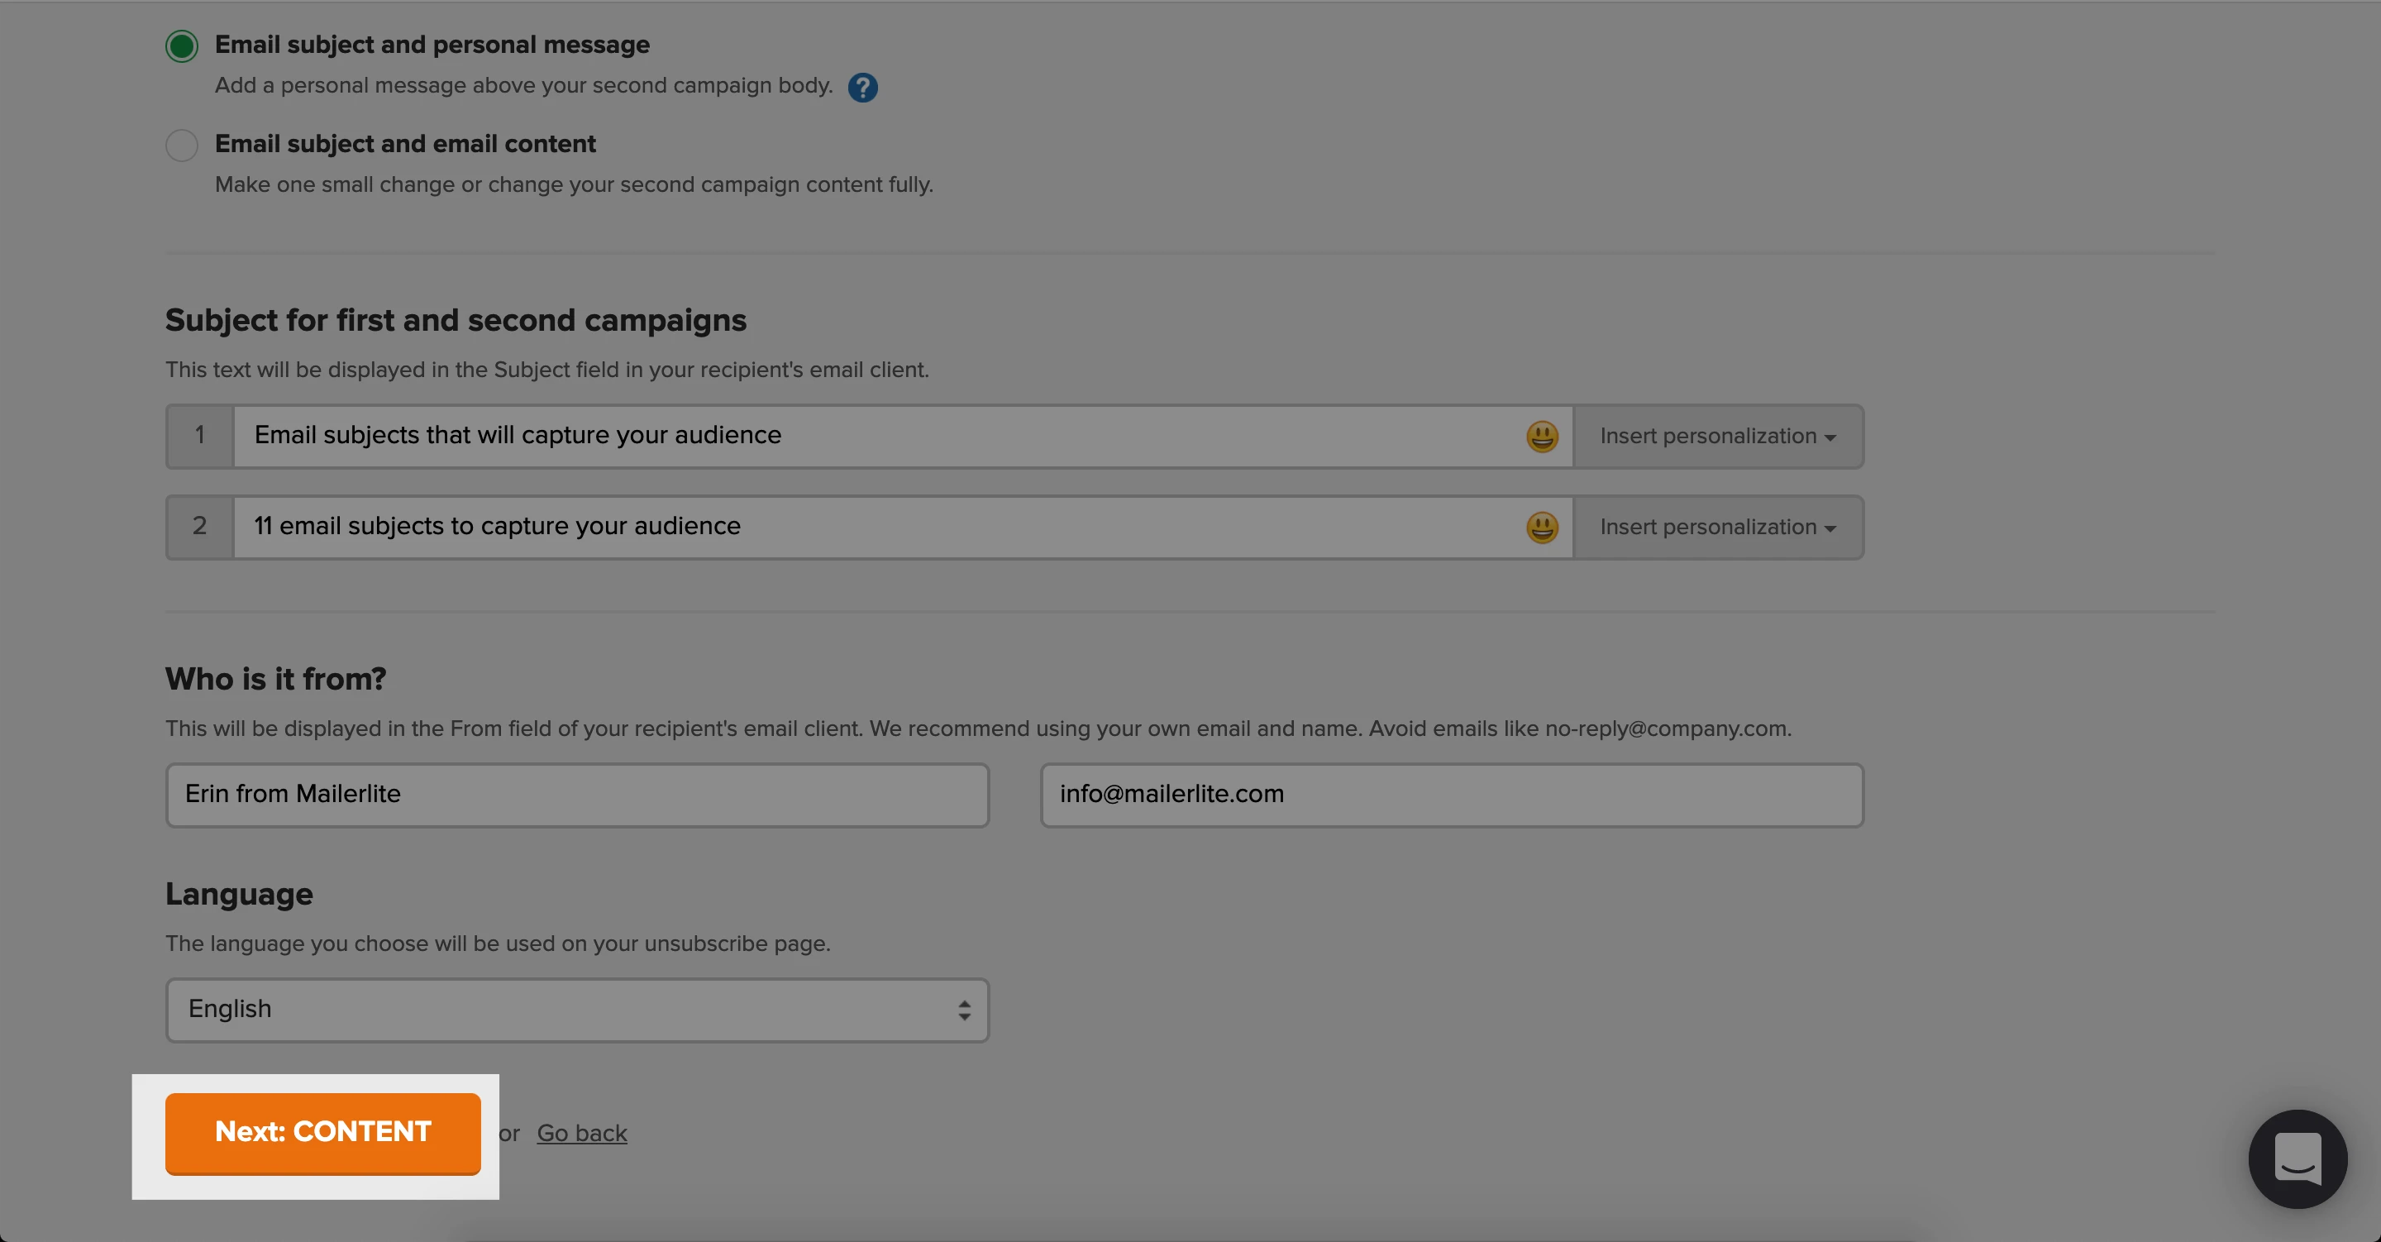Click the Next: CONTENT button

tap(322, 1132)
